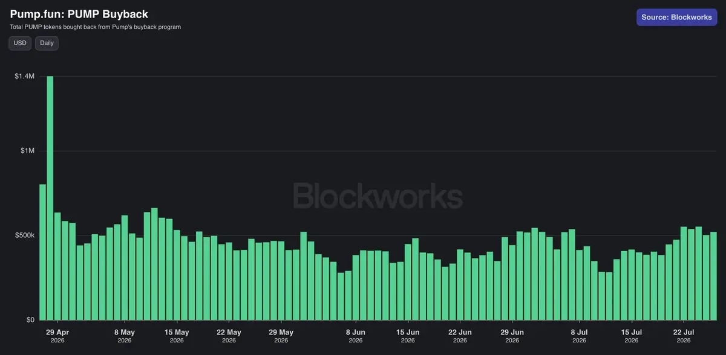Click the chart subtitle about buyback program
The image size is (726, 355).
pyautogui.click(x=95, y=27)
